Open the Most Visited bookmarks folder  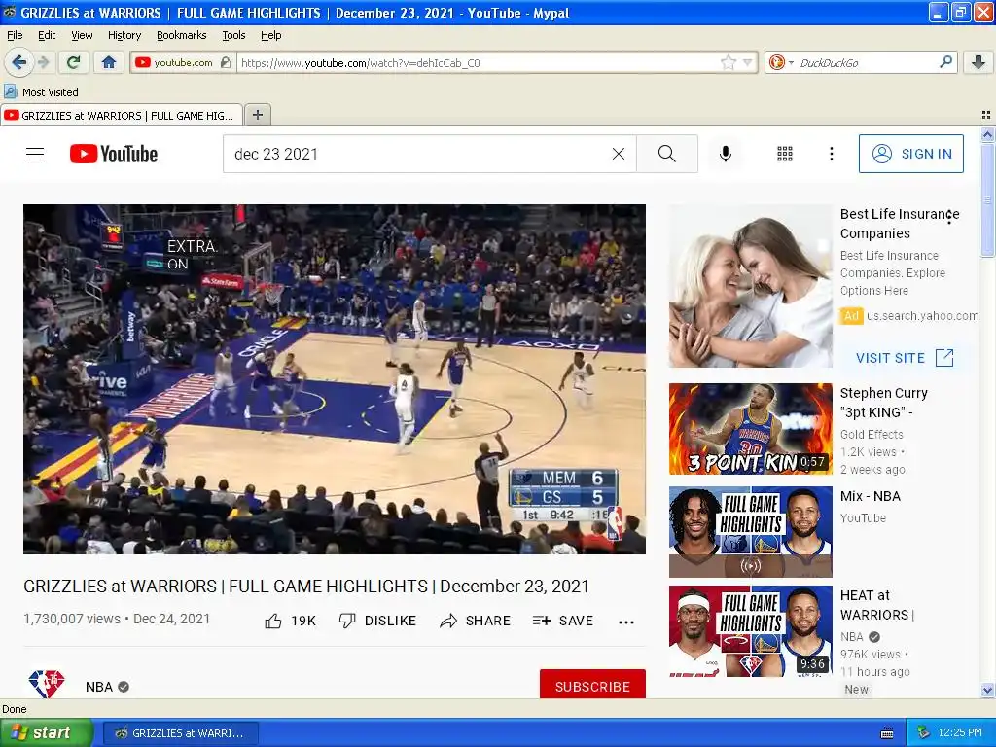point(41,92)
